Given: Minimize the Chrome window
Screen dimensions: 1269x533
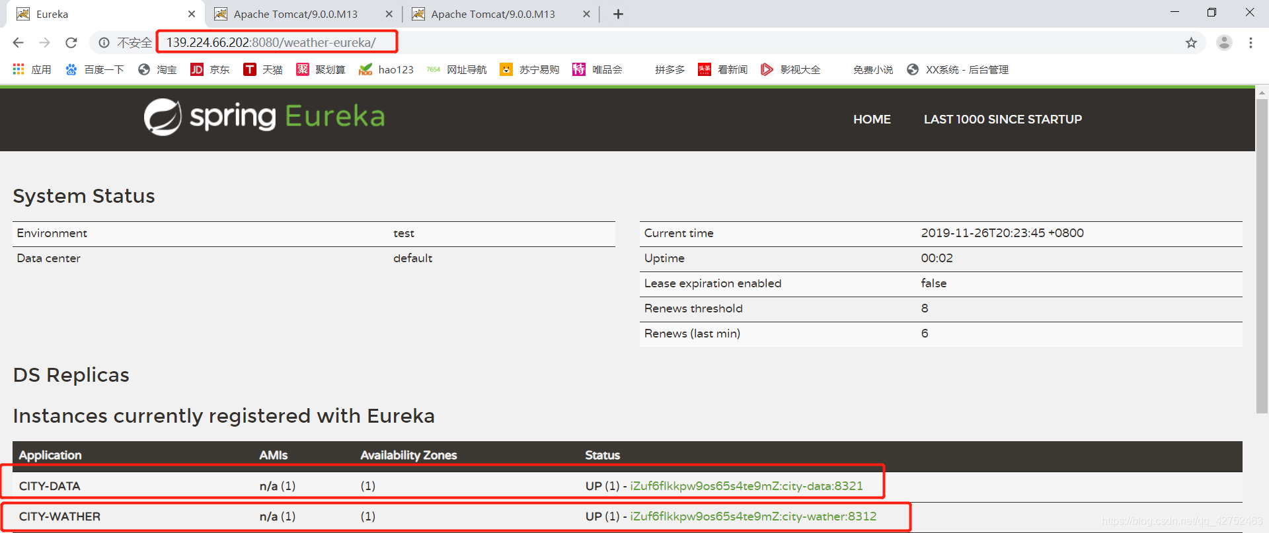Looking at the screenshot, I should pyautogui.click(x=1174, y=12).
